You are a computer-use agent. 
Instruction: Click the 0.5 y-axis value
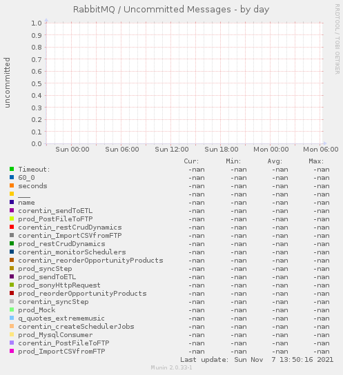pyautogui.click(x=37, y=83)
